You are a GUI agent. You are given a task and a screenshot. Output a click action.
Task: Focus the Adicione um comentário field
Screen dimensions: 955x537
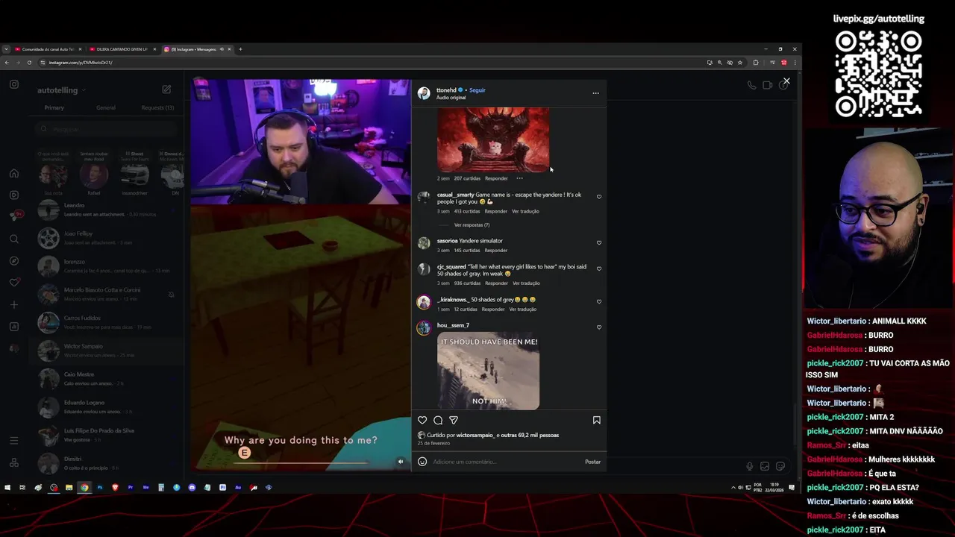click(x=506, y=462)
